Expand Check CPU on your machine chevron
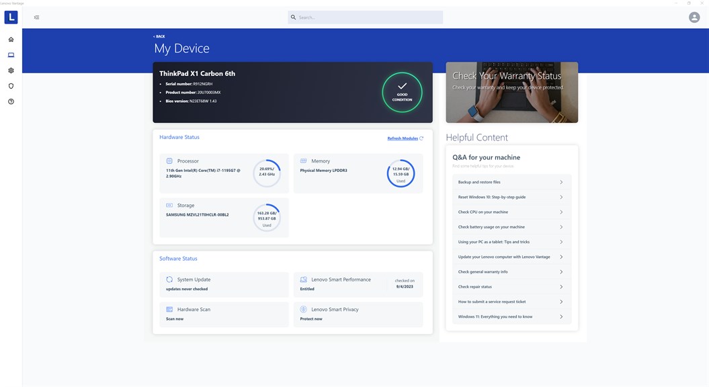Viewport: 709px width, 387px height. pyautogui.click(x=561, y=212)
